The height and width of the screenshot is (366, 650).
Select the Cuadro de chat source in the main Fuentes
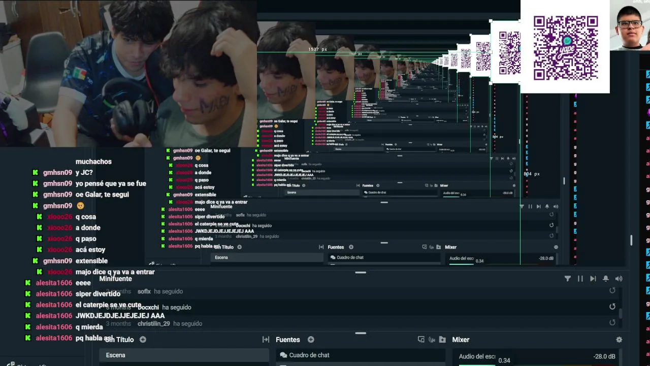point(360,355)
